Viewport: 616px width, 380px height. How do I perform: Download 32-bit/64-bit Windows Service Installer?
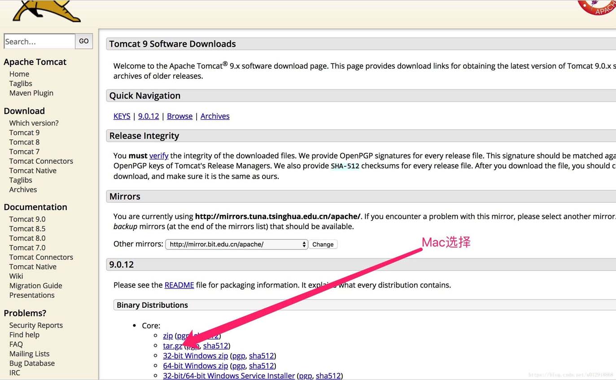(x=229, y=376)
